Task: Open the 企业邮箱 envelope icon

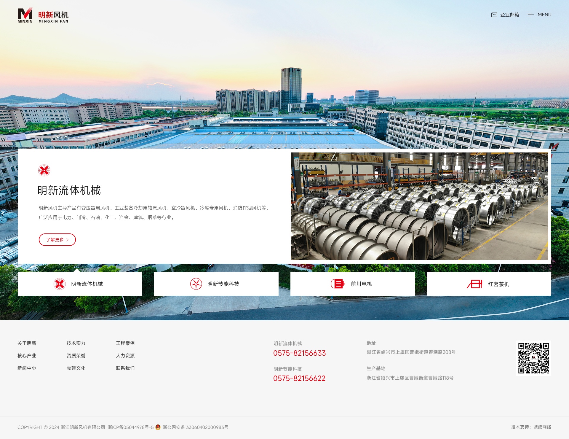Action: click(494, 15)
